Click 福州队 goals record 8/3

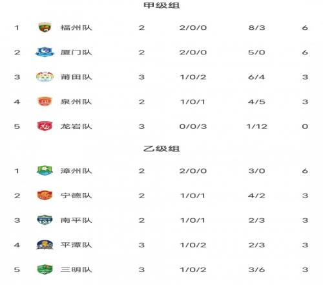(256, 28)
